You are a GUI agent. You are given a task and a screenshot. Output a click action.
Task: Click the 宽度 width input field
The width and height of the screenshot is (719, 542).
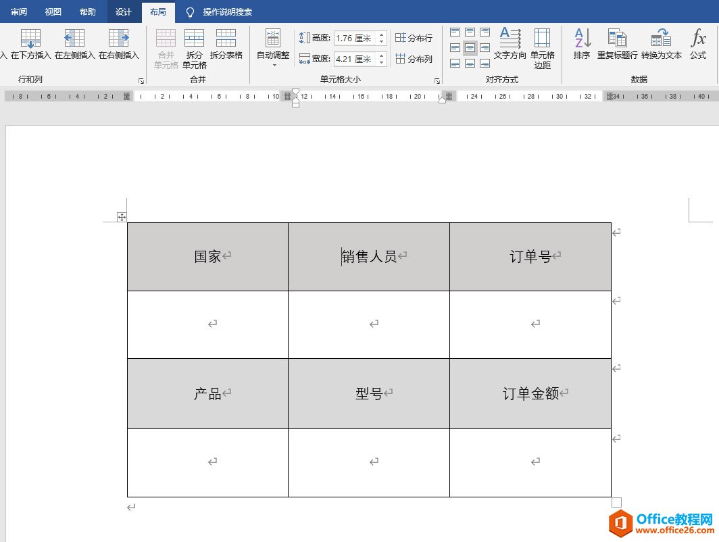coord(355,59)
